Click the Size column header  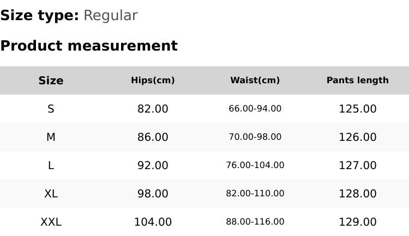51,80
